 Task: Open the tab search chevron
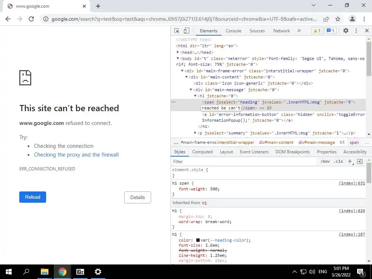[x=314, y=5]
